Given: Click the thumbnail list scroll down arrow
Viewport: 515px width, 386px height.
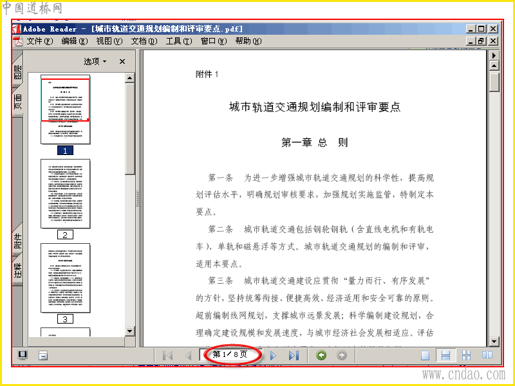Looking at the screenshot, I should click(130, 331).
